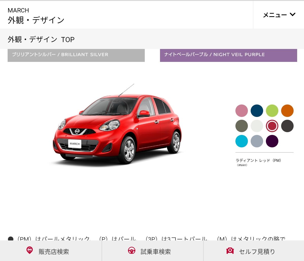Viewport: 304px width, 261px height.
Task: Select the highlighted radiant red swatch
Action: pyautogui.click(x=272, y=126)
